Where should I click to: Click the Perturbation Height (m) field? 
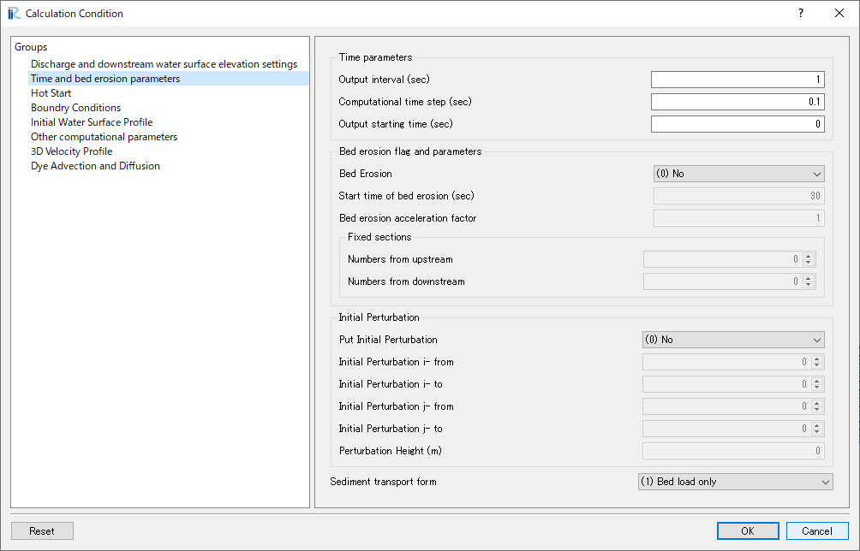[x=733, y=451]
